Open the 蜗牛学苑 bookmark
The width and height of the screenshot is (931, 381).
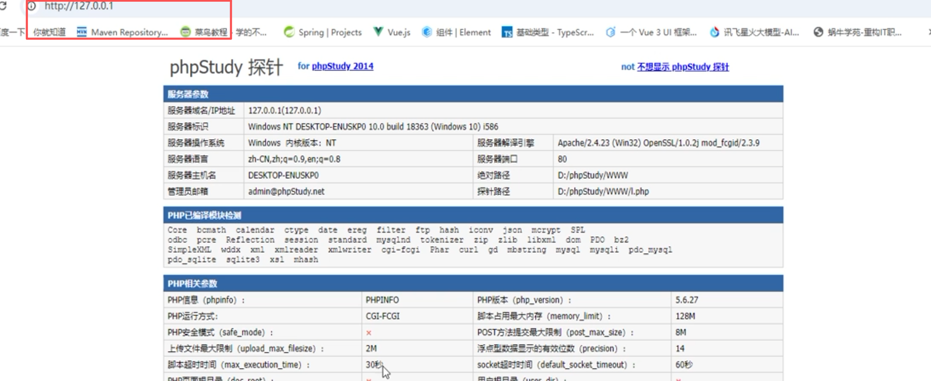click(858, 32)
